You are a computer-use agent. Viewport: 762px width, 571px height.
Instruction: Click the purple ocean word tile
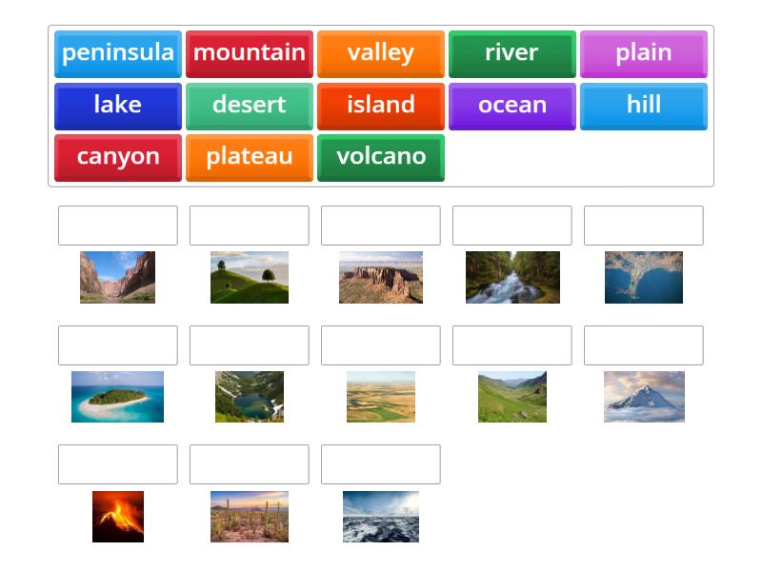(511, 106)
